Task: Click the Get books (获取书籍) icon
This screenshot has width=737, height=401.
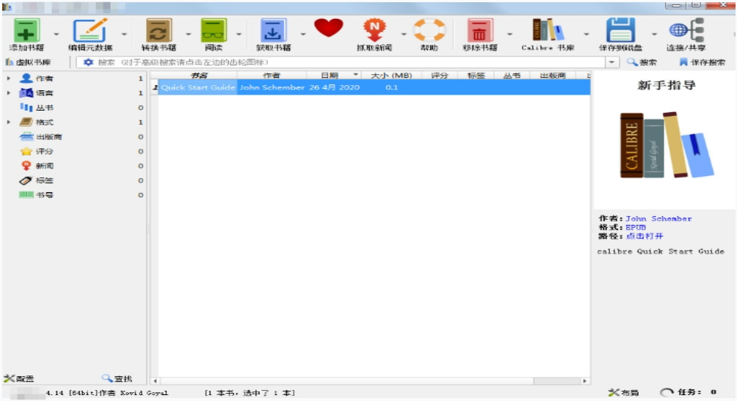Action: pos(273,31)
